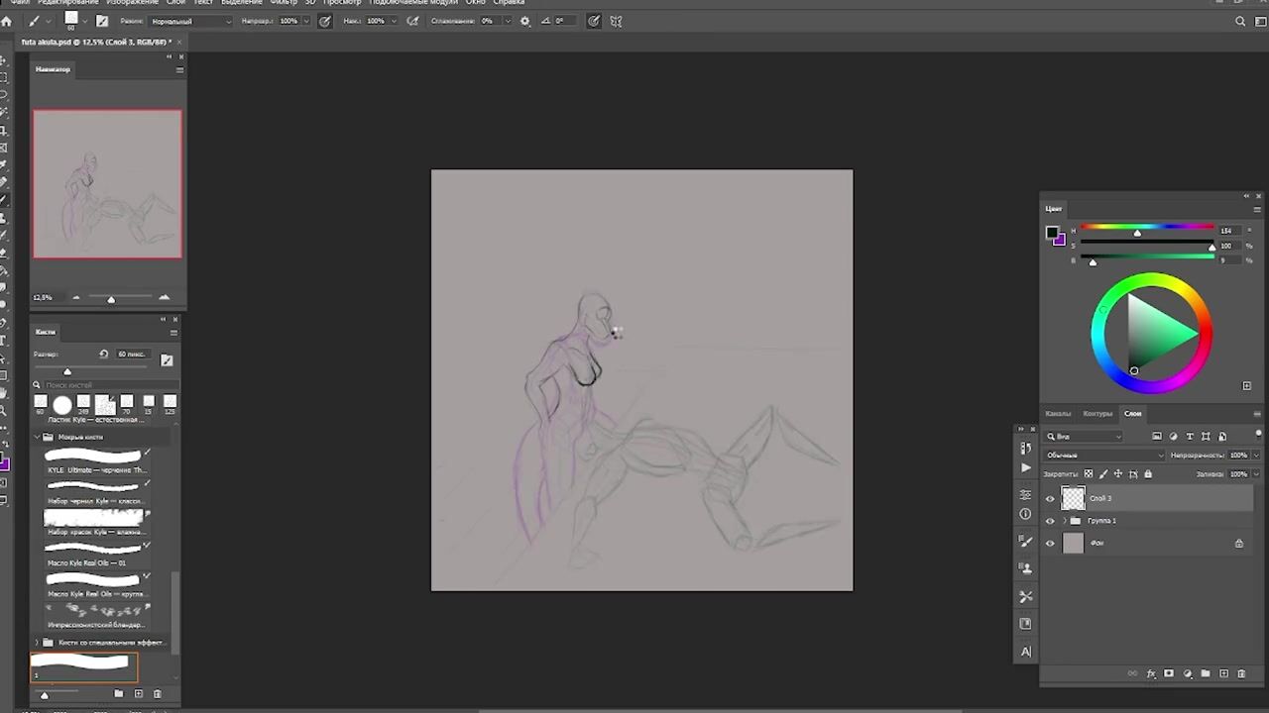Open the brush blend mode dropdown
1269x713 pixels.
point(190,21)
